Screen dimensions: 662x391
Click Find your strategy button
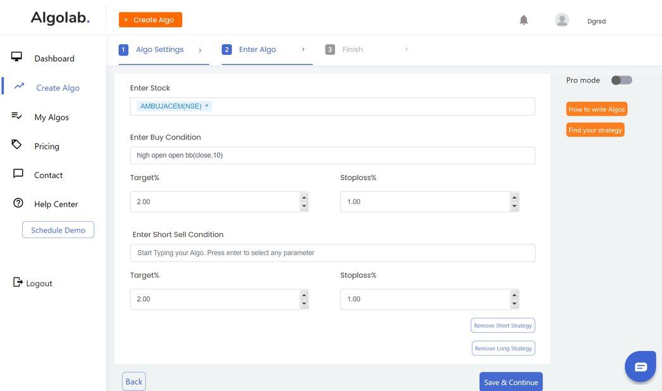coord(595,130)
